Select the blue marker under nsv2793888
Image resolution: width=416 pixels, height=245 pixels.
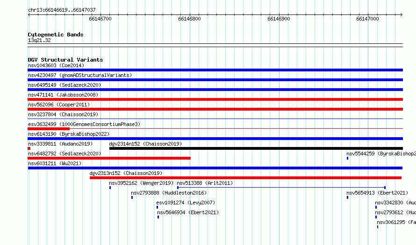pyautogui.click(x=132, y=197)
